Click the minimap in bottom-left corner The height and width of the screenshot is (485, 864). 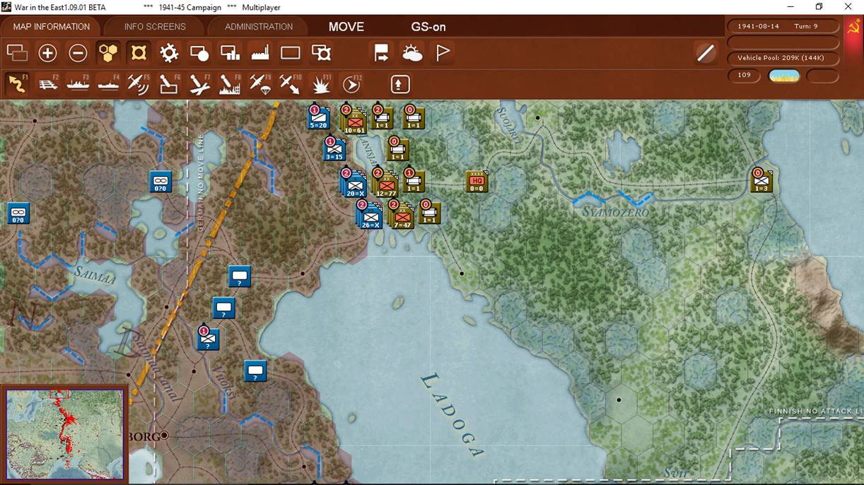click(65, 435)
